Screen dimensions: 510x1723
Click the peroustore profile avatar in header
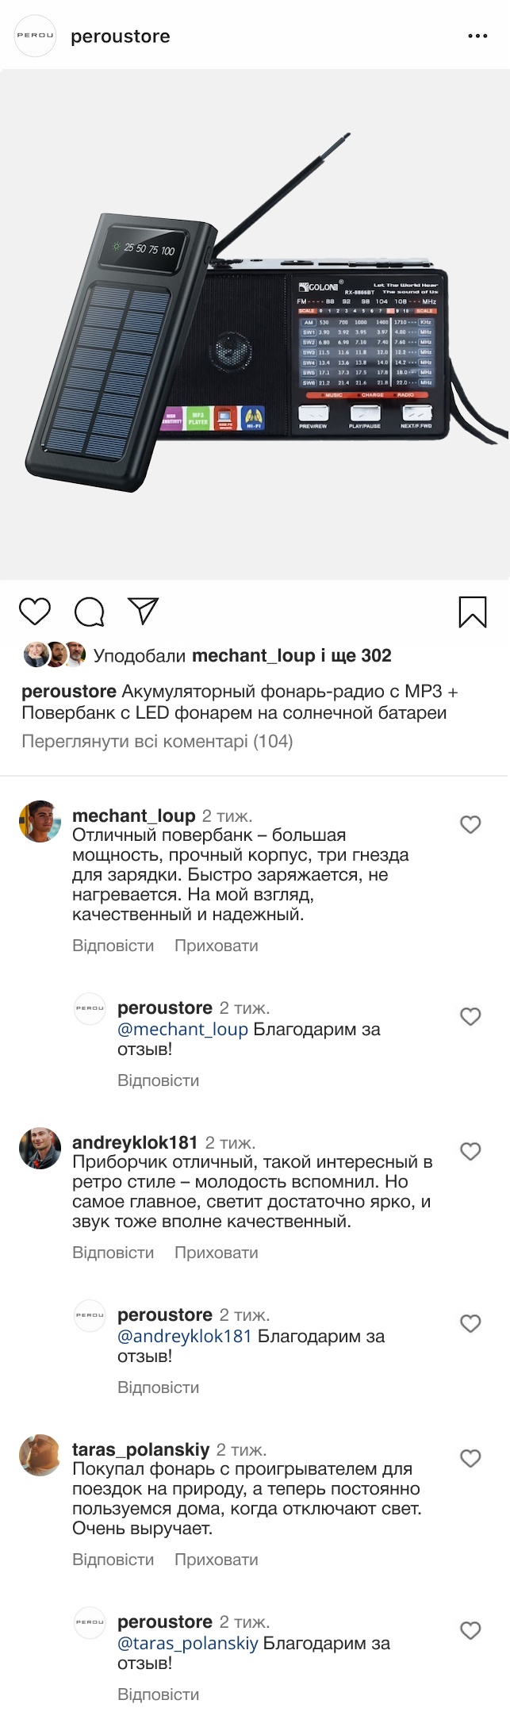pyautogui.click(x=36, y=36)
